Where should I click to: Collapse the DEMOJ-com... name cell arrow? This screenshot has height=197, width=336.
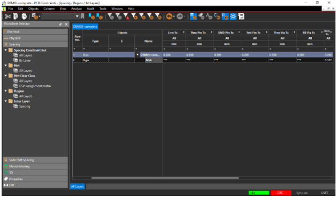point(138,55)
